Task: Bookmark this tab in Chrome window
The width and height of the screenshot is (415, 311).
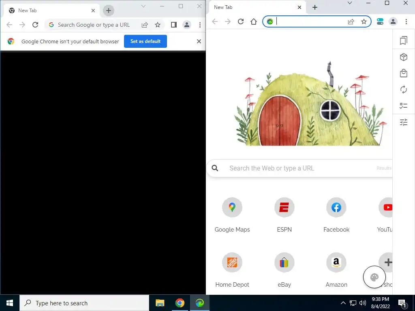Action: point(158,25)
